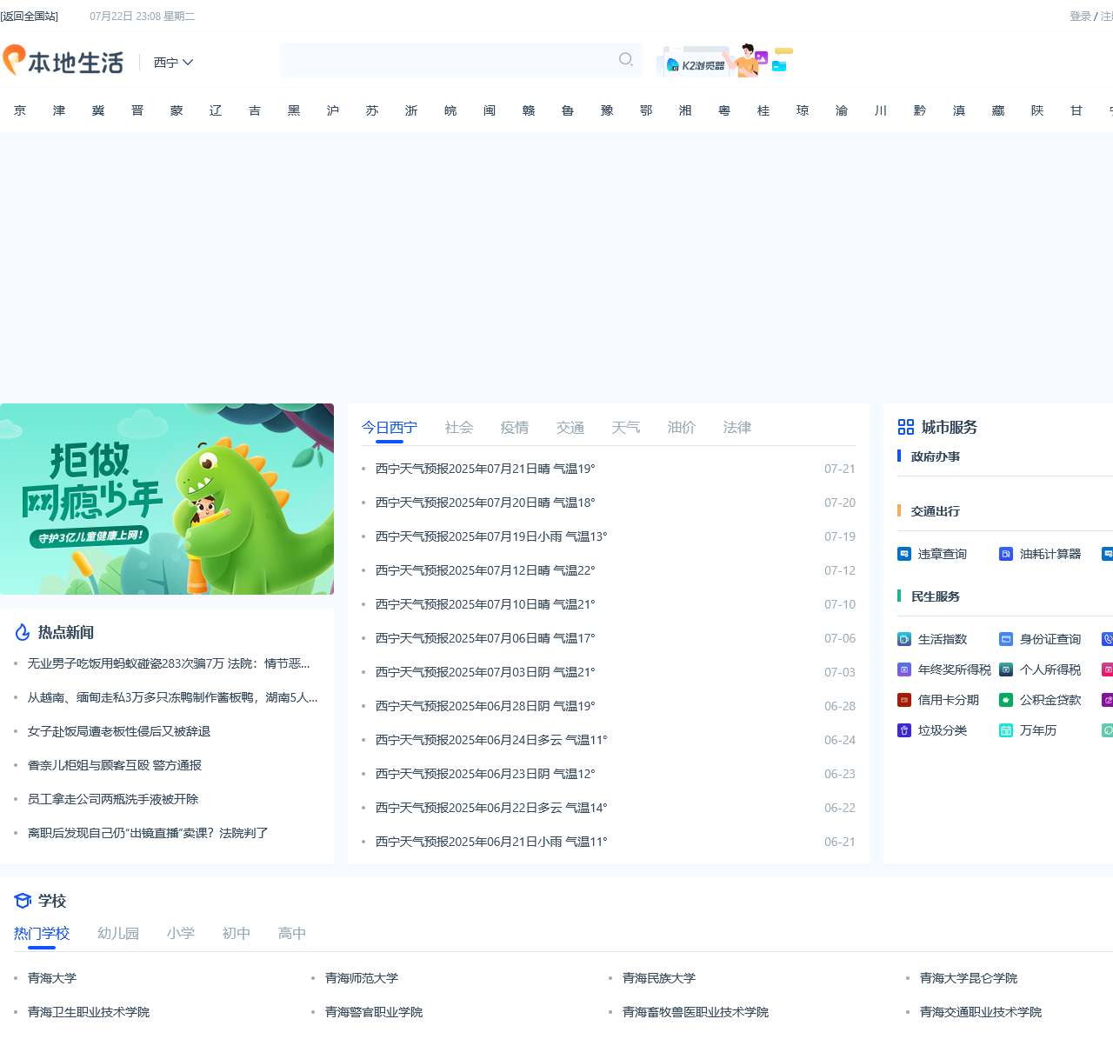Expand the 西宁 city selector dropdown

click(x=173, y=62)
